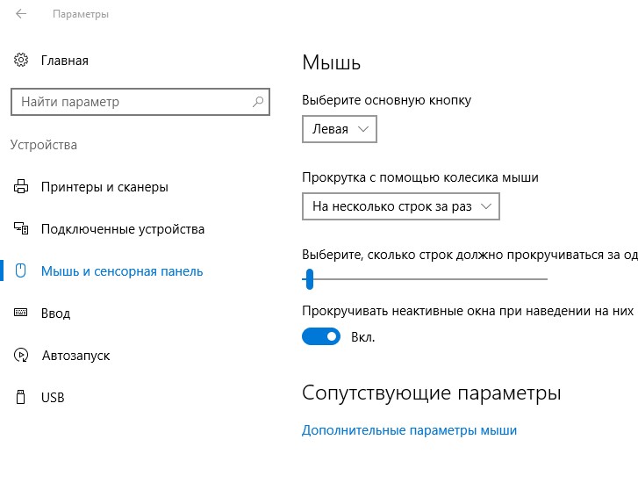
Task: Click the scroll lines slider handle
Action: click(309, 279)
